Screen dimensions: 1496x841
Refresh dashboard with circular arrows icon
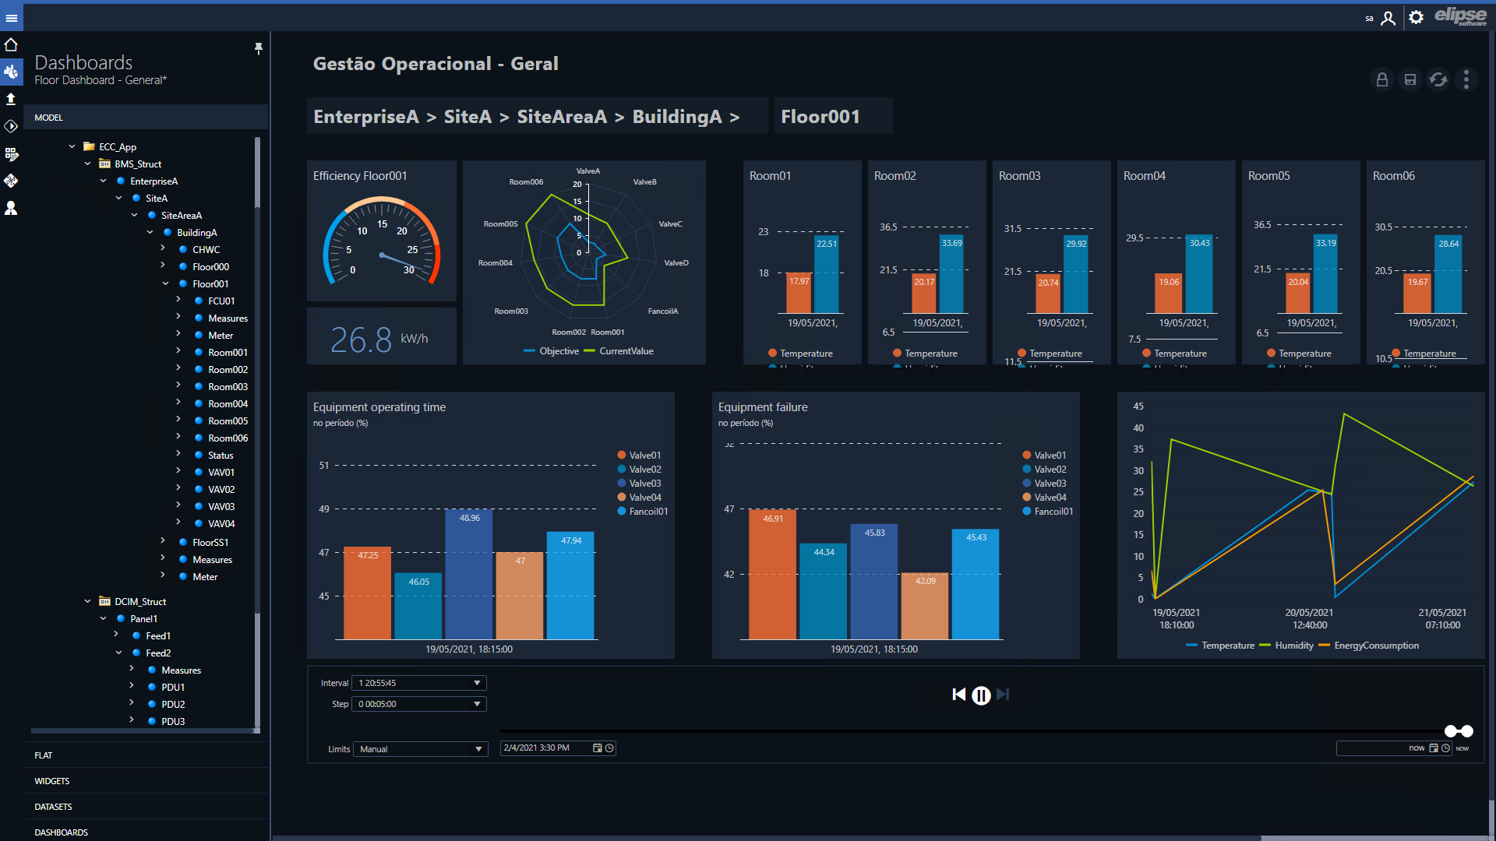point(1438,79)
